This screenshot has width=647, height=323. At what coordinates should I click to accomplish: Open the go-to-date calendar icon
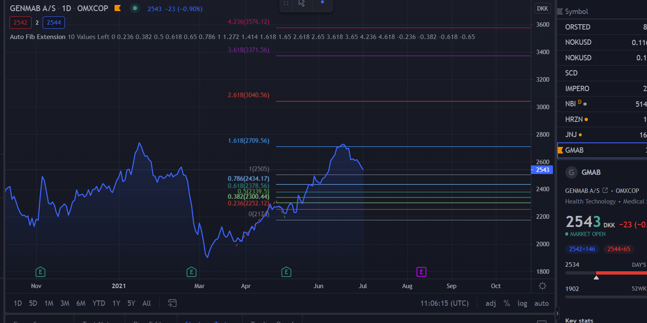coord(172,303)
